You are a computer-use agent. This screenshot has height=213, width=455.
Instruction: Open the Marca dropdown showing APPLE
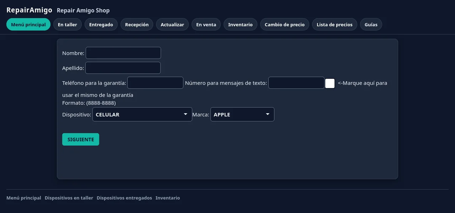coord(242,114)
